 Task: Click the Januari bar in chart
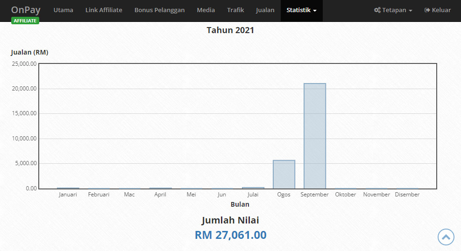(x=68, y=188)
